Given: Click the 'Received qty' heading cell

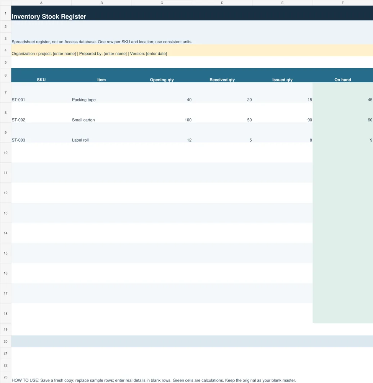Looking at the screenshot, I should pos(222,75).
